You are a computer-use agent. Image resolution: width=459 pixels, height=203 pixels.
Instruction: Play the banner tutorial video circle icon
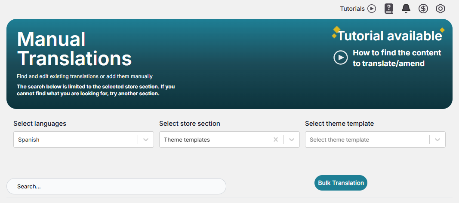point(341,58)
